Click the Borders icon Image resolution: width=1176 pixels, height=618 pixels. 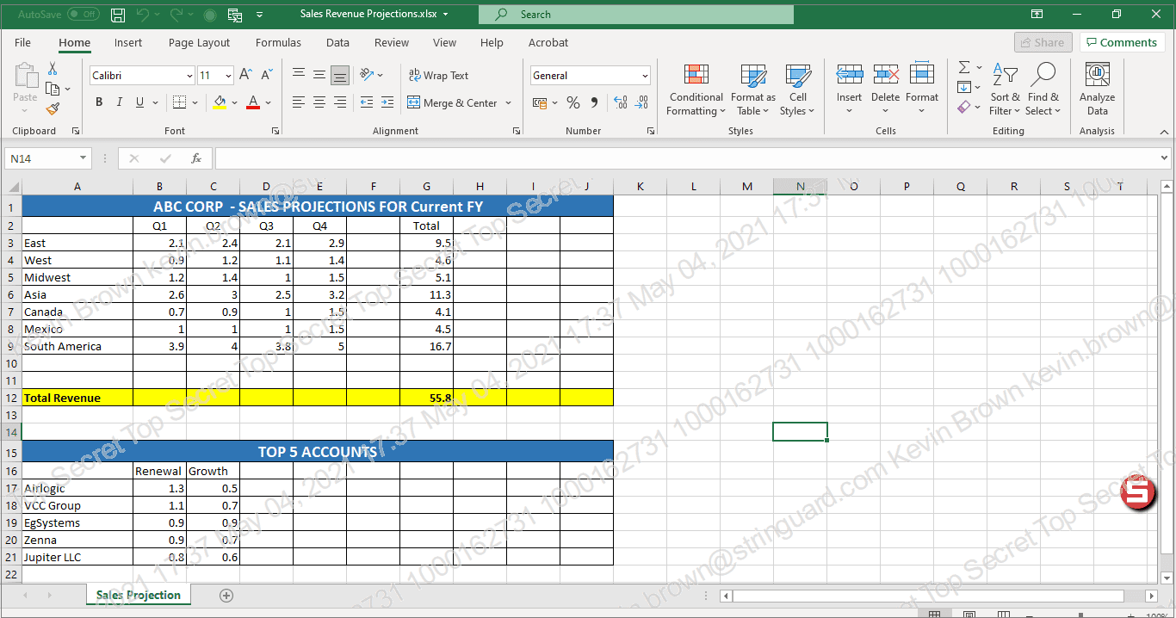(x=179, y=102)
